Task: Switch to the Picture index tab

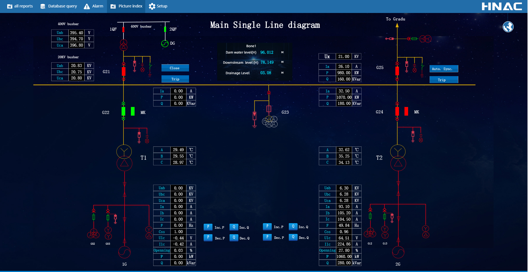Action: pos(127,6)
